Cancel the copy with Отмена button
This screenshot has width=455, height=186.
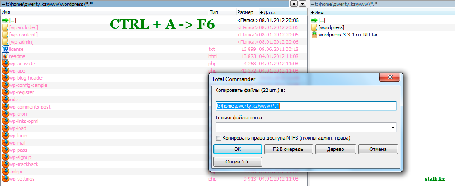click(x=378, y=149)
